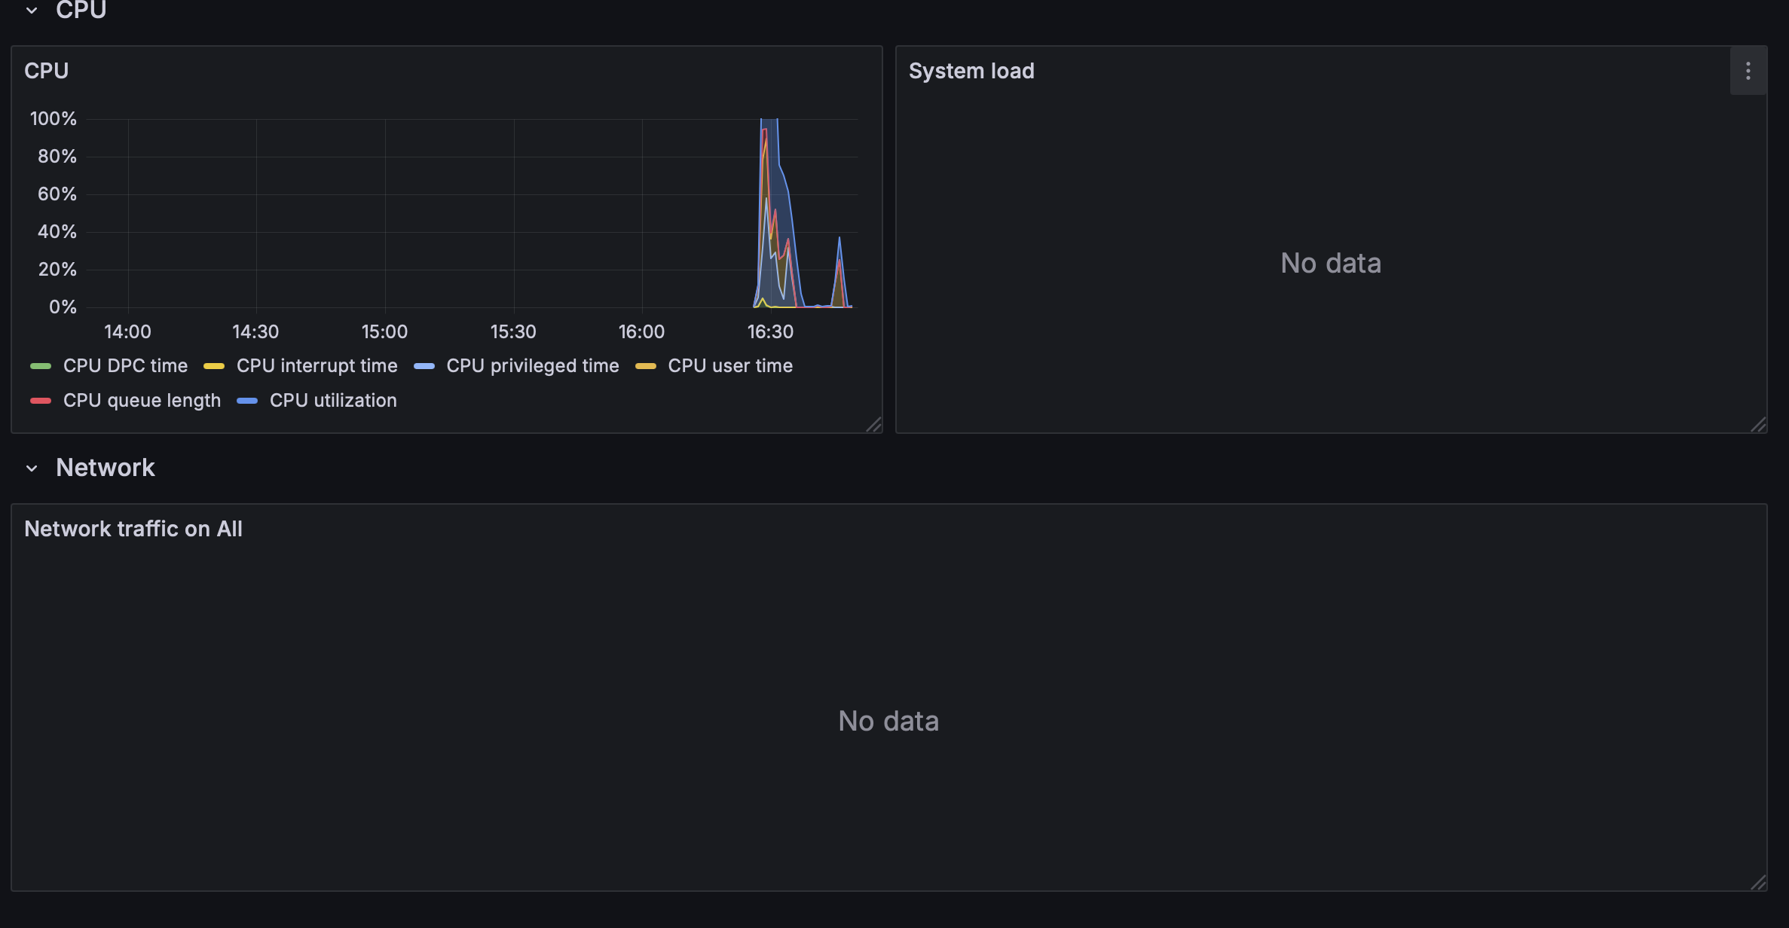Click CPU utilization blue color swatch
The image size is (1789, 928).
pyautogui.click(x=247, y=401)
